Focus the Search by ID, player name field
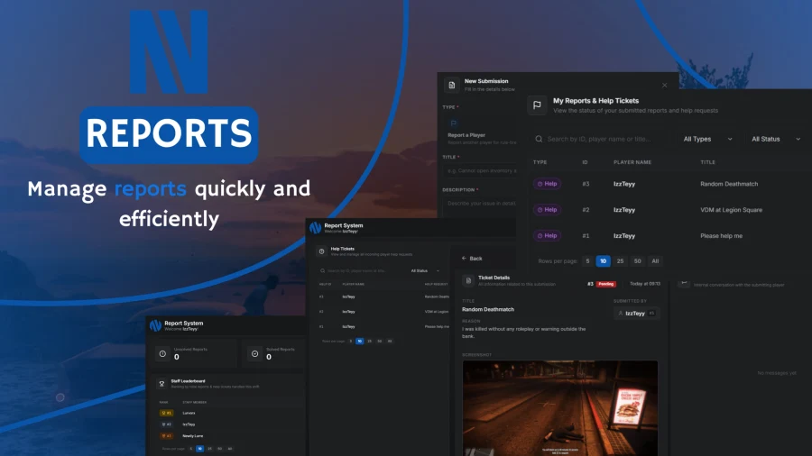 click(x=601, y=139)
